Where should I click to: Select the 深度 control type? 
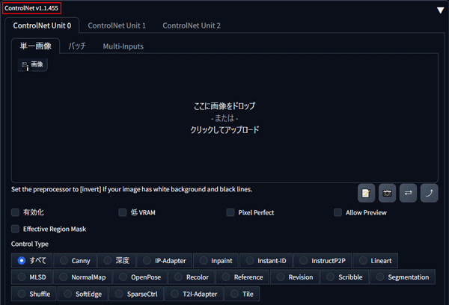click(x=117, y=261)
